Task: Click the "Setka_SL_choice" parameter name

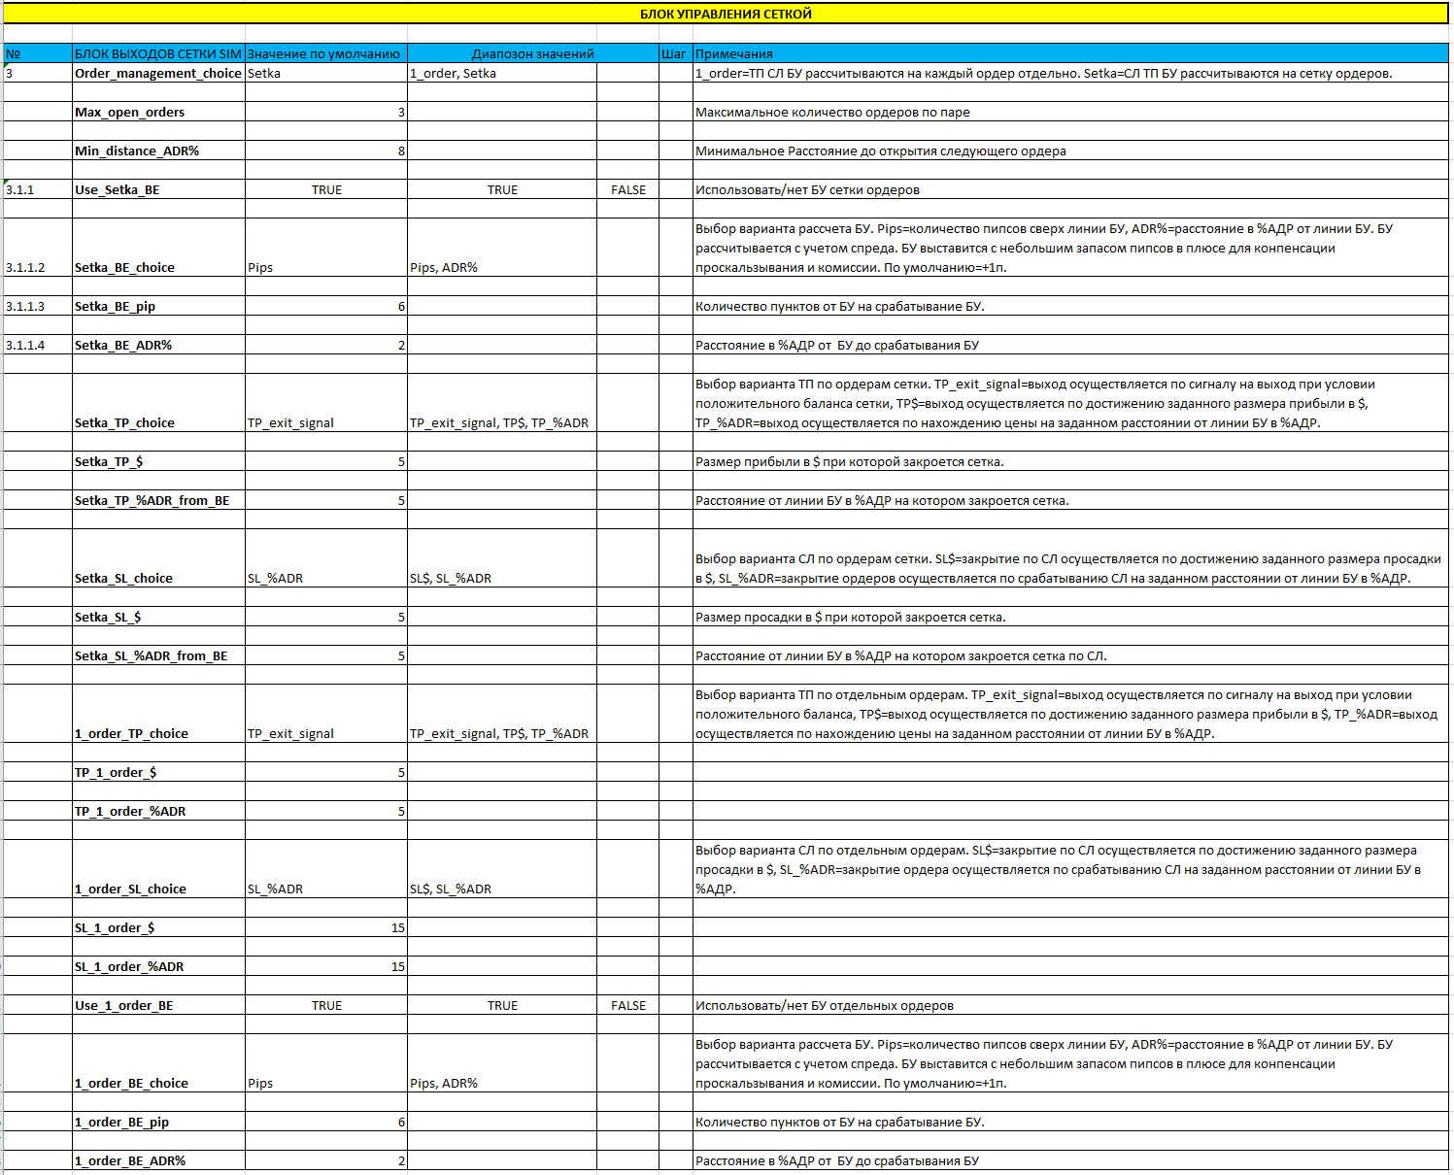Action: pos(158,558)
